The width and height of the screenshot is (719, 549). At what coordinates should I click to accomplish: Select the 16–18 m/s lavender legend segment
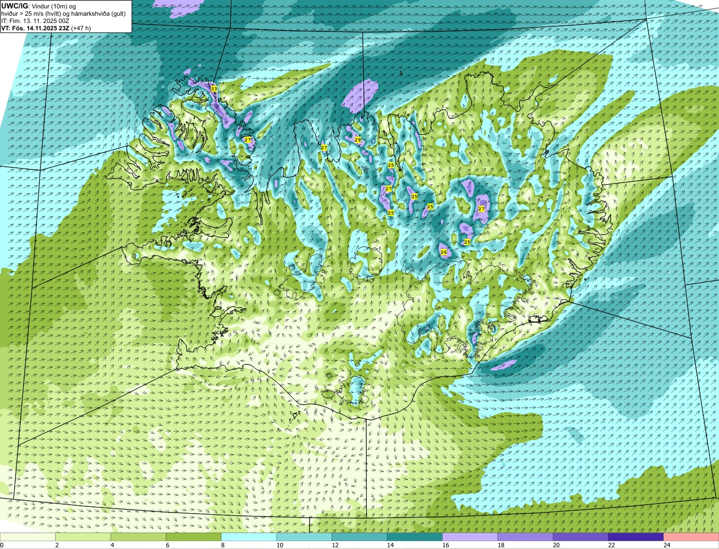470,537
